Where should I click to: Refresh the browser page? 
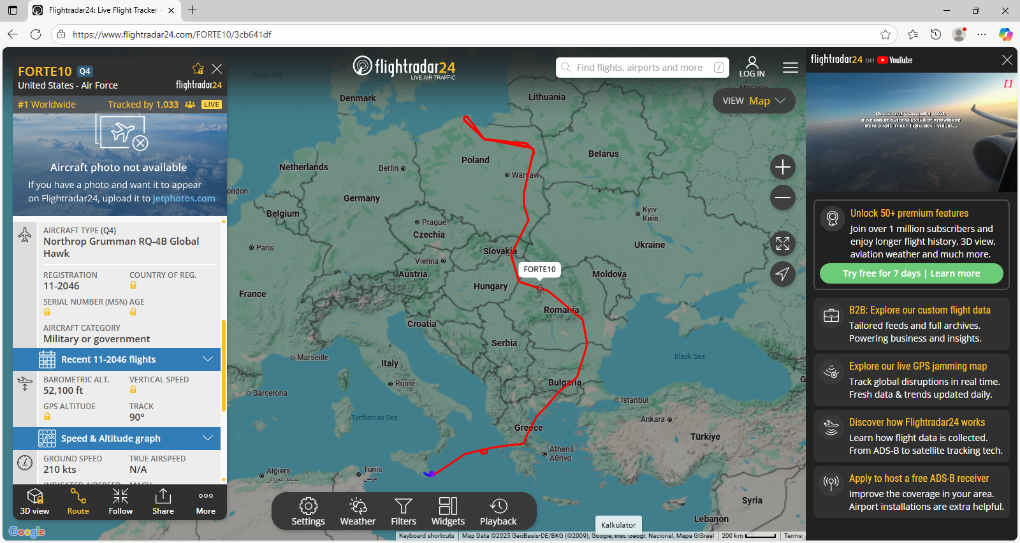[x=36, y=34]
